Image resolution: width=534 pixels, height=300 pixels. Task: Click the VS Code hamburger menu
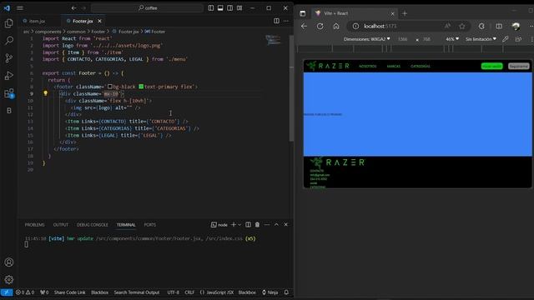pos(20,7)
